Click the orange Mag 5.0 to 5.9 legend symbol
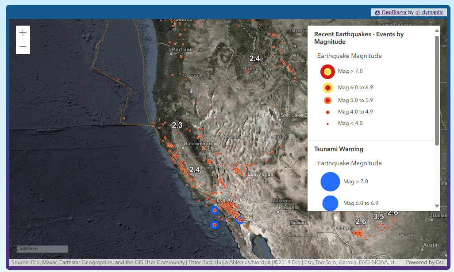454x272 pixels. pyautogui.click(x=327, y=100)
